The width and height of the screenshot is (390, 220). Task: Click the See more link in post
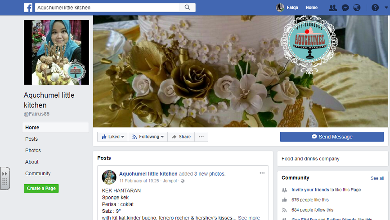(x=249, y=218)
